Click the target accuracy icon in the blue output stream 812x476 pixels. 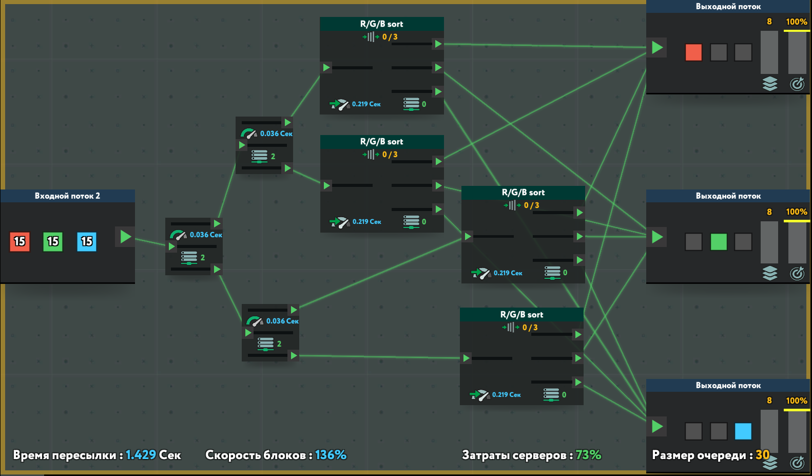797,463
